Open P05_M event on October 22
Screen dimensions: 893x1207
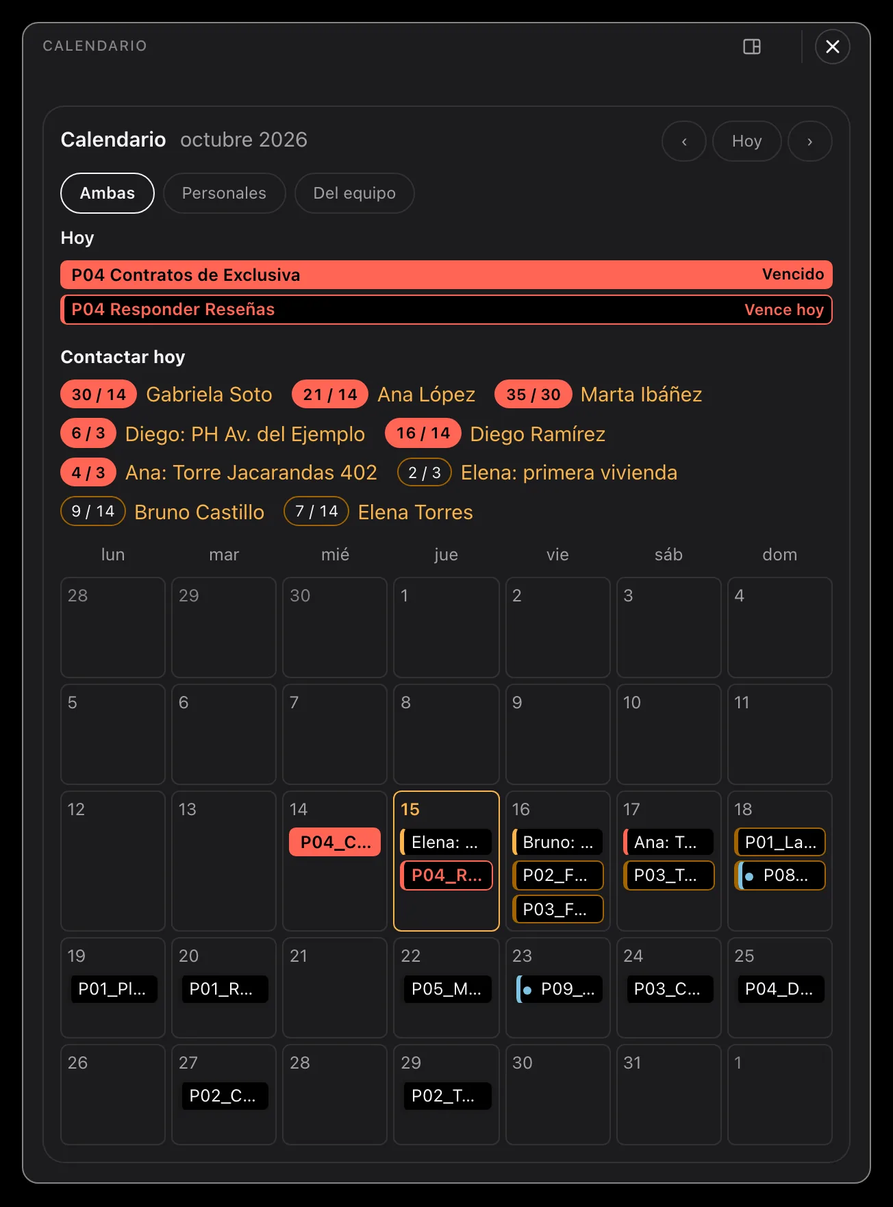click(446, 989)
